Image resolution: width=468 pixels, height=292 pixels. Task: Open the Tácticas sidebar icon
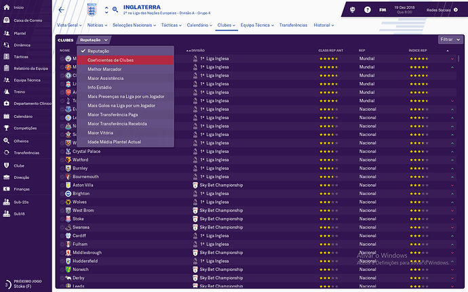(6, 57)
